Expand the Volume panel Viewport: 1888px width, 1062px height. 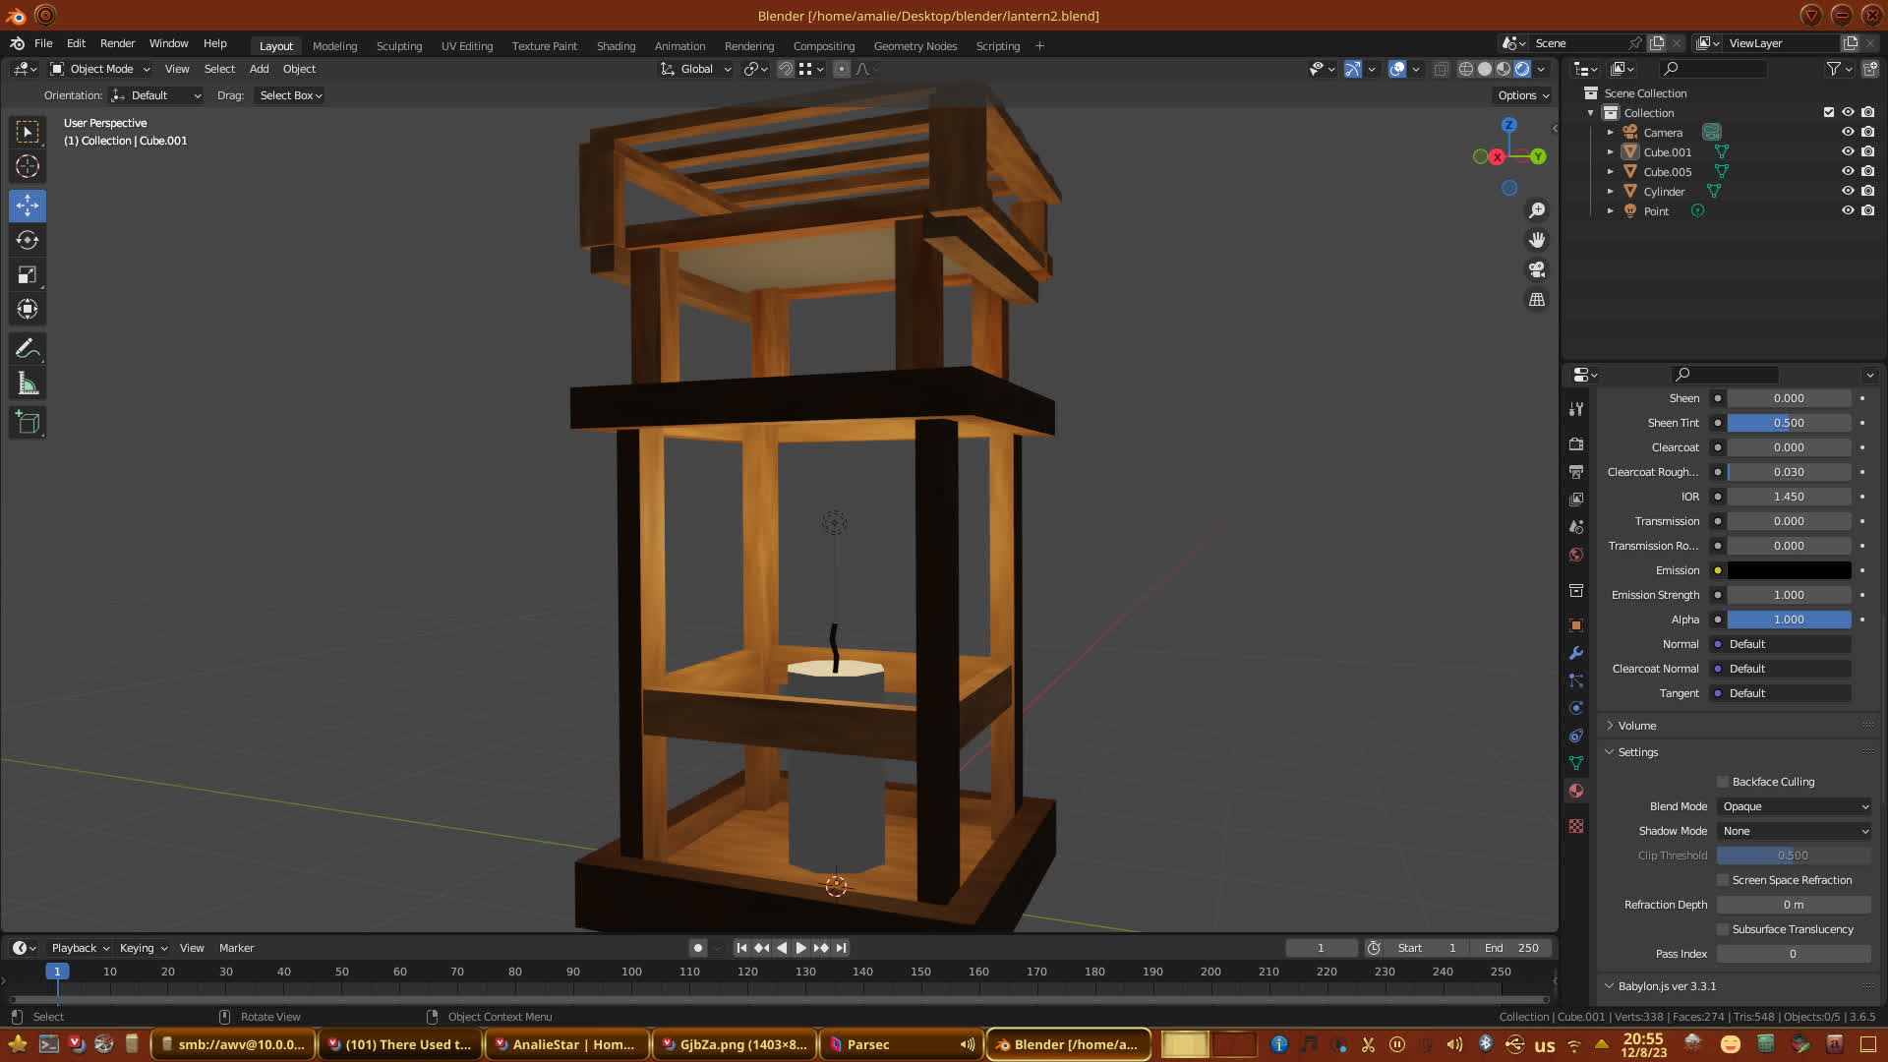(x=1637, y=726)
